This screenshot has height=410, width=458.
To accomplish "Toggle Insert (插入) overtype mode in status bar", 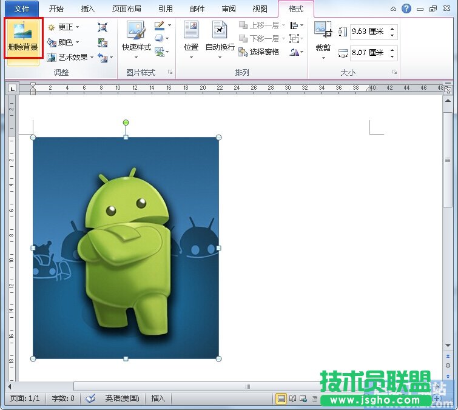I will pos(158,398).
